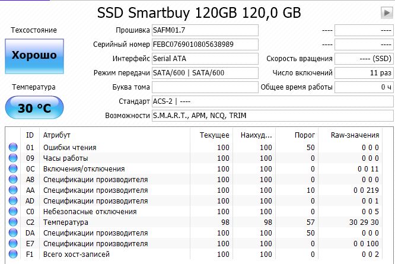
Task: Click the Возможности features field
Action: coord(272,116)
